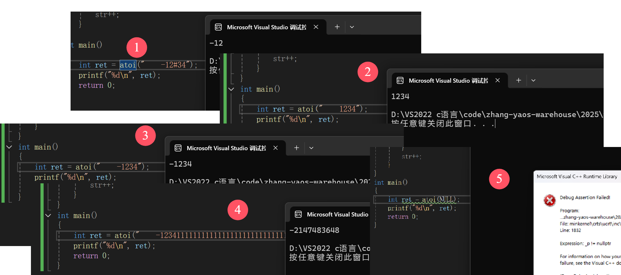
Task: Open a new tab in the terminal showing 1234
Action: (x=519, y=80)
